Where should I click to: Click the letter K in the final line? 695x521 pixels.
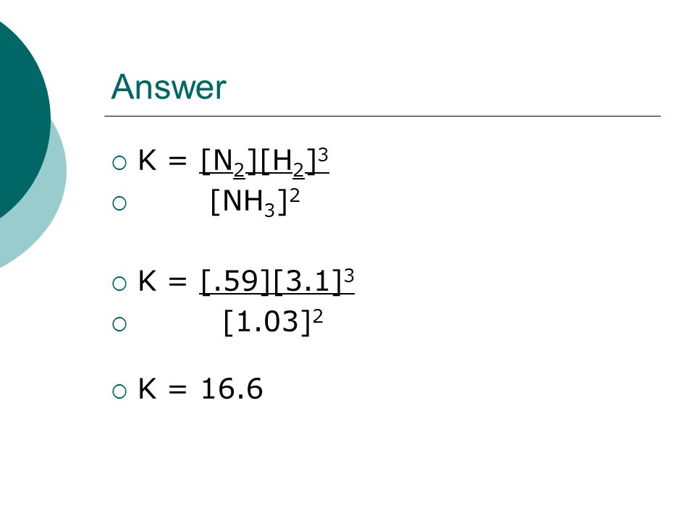[148, 389]
